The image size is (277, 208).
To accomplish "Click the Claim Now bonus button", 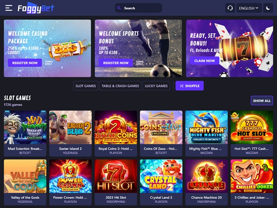I will [x=204, y=61].
